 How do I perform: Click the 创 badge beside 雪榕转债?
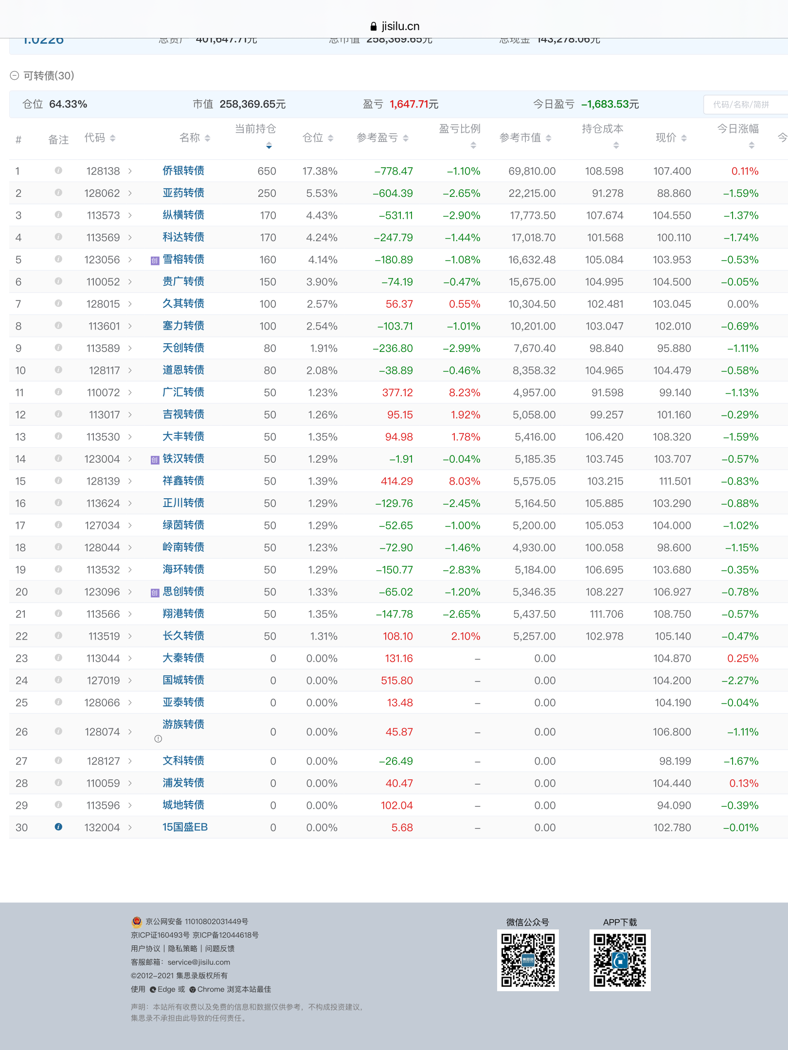tap(155, 261)
